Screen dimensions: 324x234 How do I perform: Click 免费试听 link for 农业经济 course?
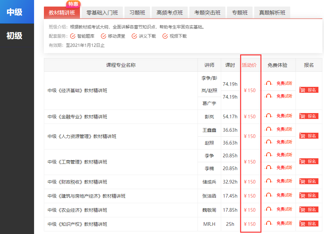[x=284, y=209]
